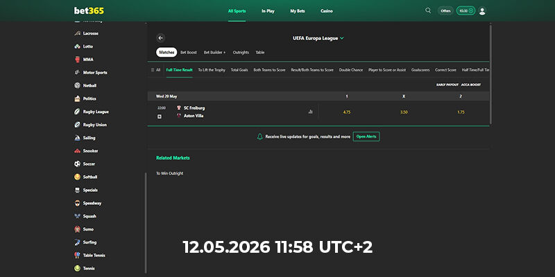Bet on Aston Villa at 1.75
555x277 pixels.
[x=461, y=112]
